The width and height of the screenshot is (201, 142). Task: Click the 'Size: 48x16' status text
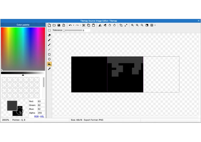tap(77, 120)
